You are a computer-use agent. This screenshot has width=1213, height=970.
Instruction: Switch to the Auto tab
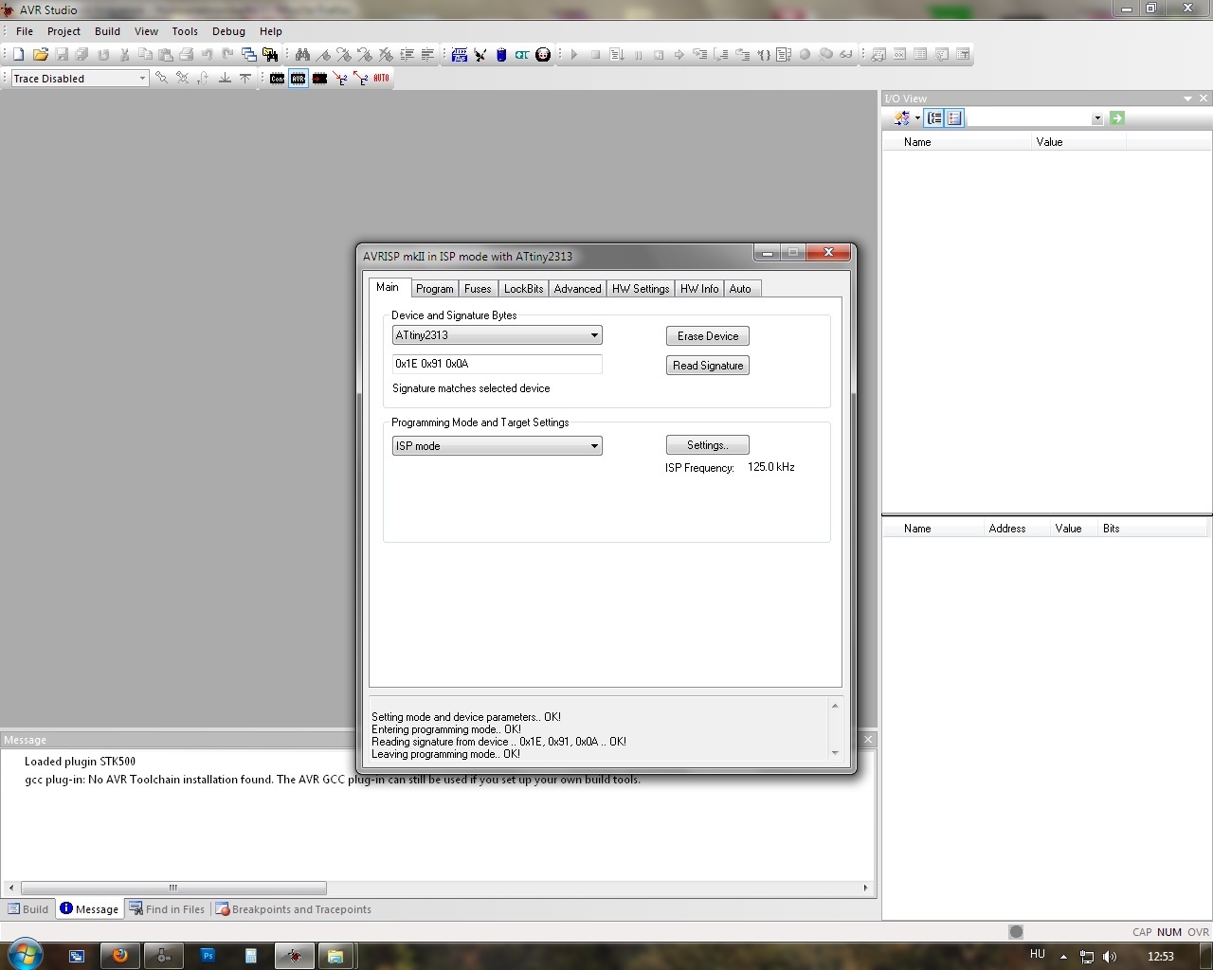pyautogui.click(x=740, y=289)
